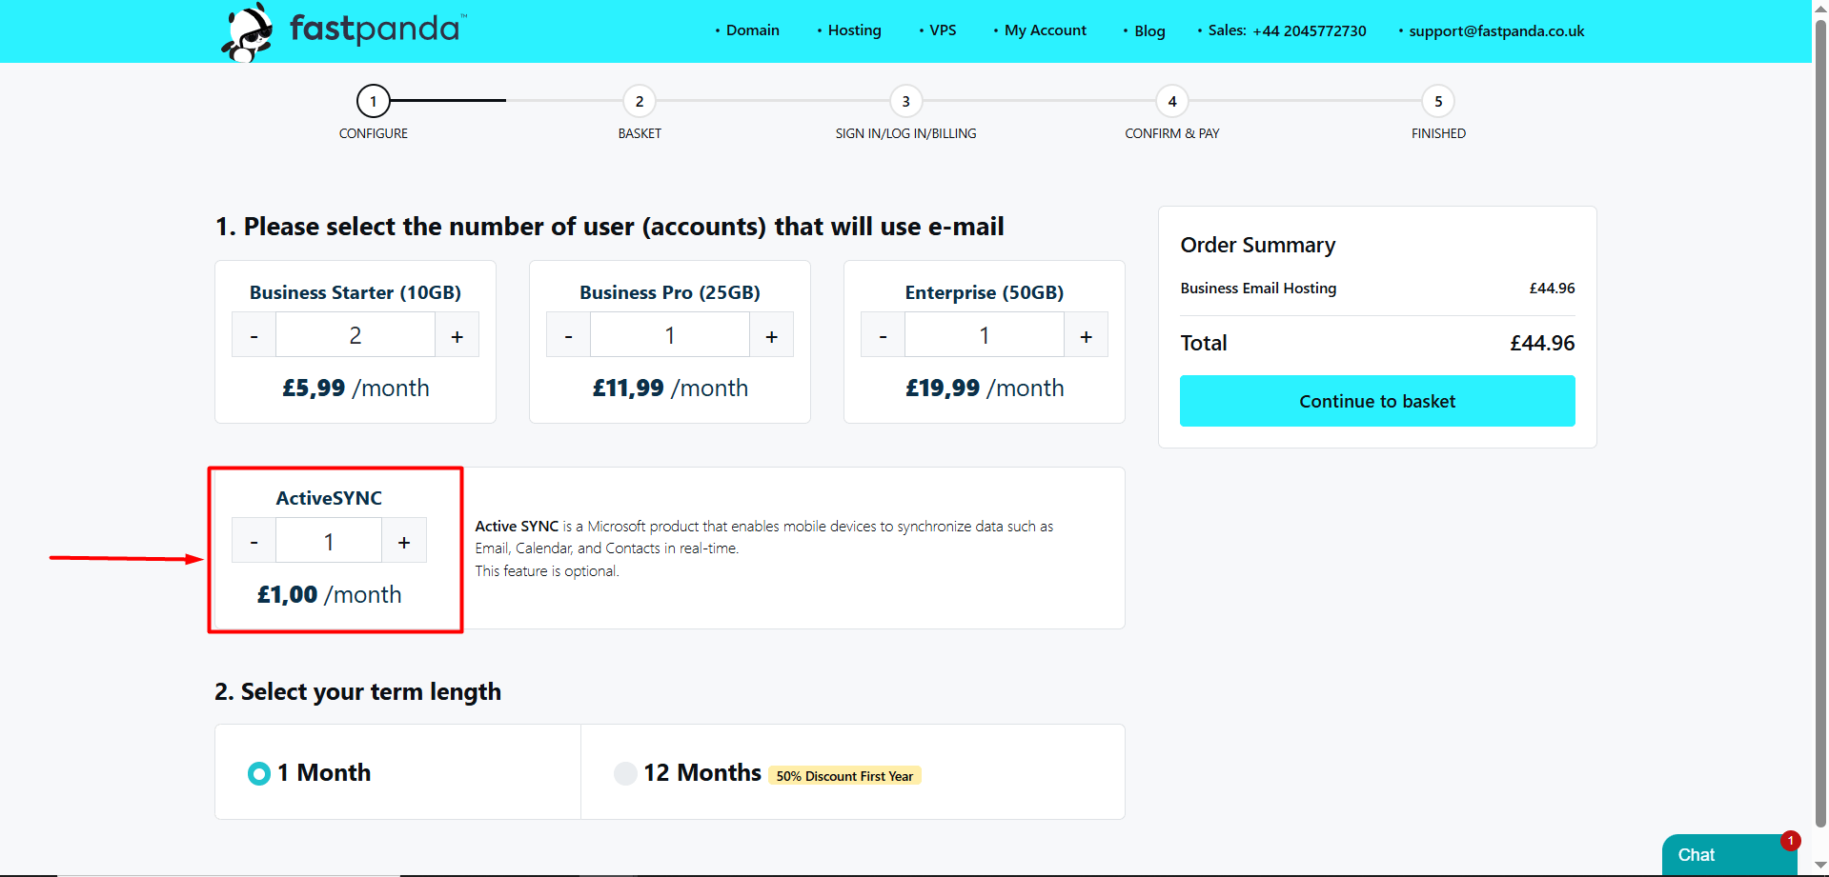The image size is (1829, 877).
Task: Go to step 3 Sign In/Billing circle
Action: coord(905,101)
